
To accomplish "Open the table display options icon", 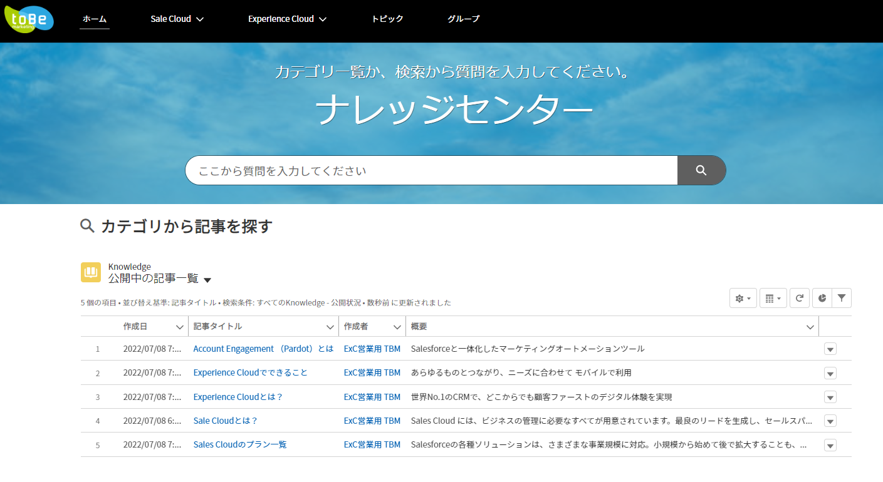I will [x=773, y=299].
